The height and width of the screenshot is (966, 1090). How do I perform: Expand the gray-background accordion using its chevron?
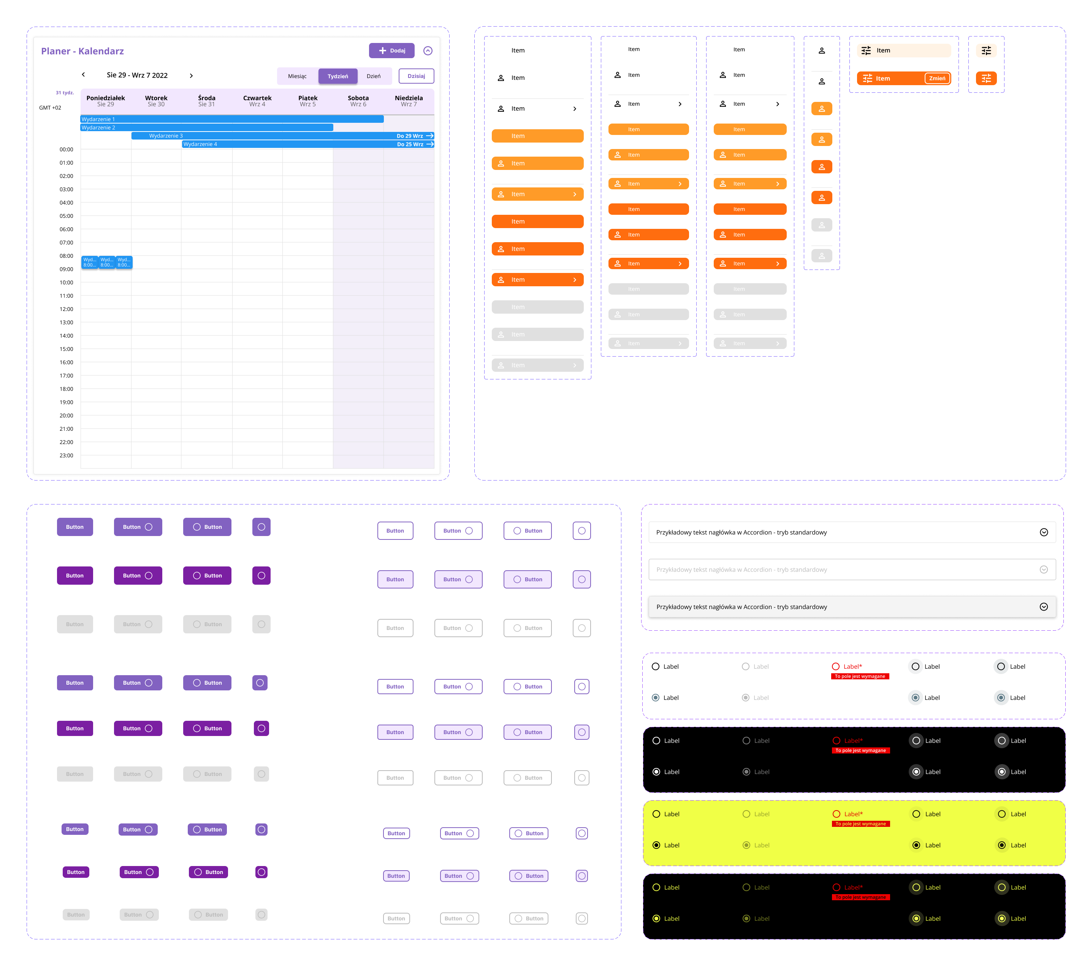(x=1044, y=607)
